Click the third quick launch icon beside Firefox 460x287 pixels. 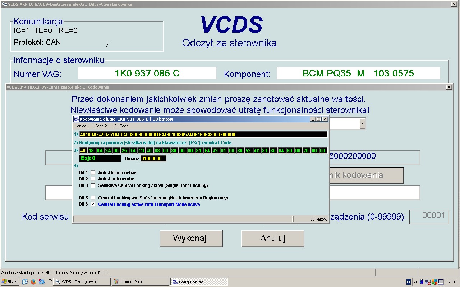[x=41, y=282]
